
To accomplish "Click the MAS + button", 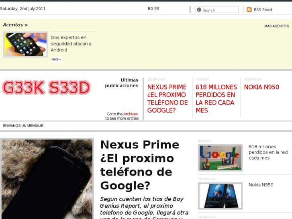I will coord(56,59).
